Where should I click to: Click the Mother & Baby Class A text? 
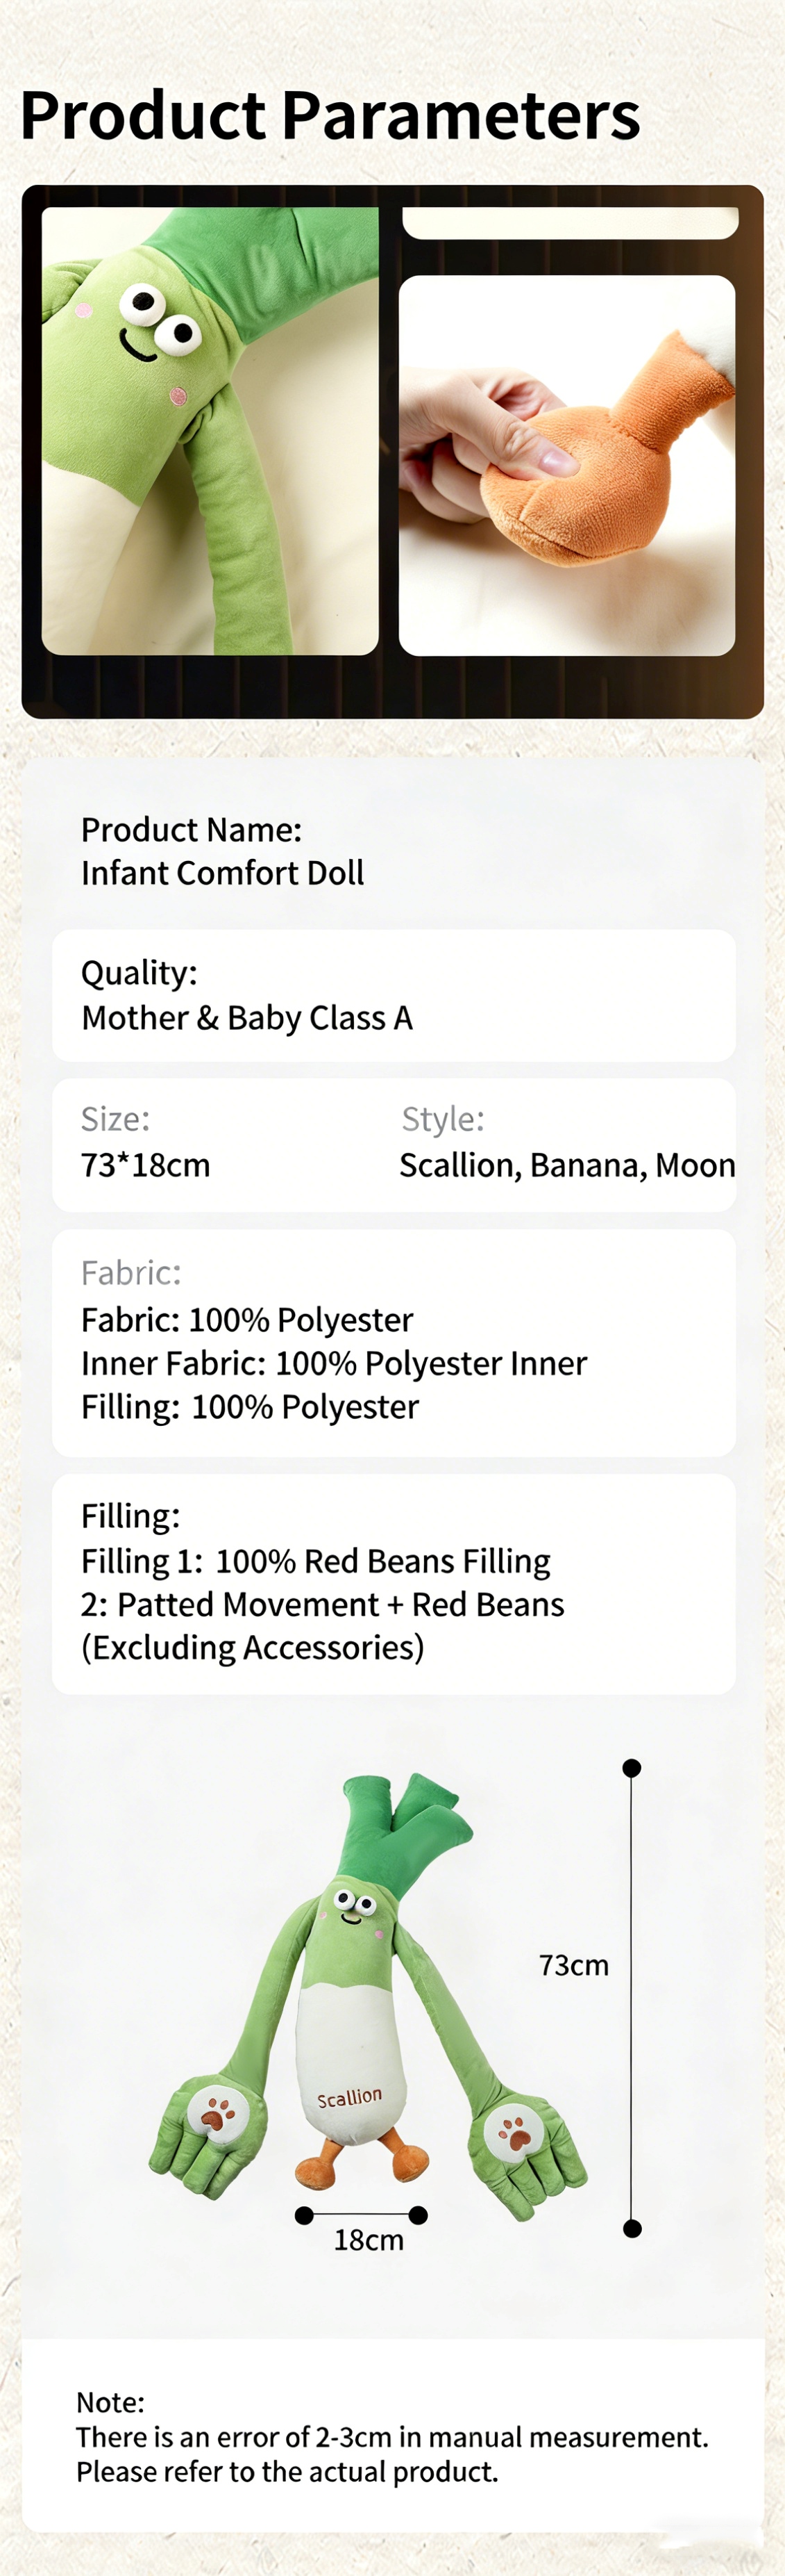tap(246, 1018)
